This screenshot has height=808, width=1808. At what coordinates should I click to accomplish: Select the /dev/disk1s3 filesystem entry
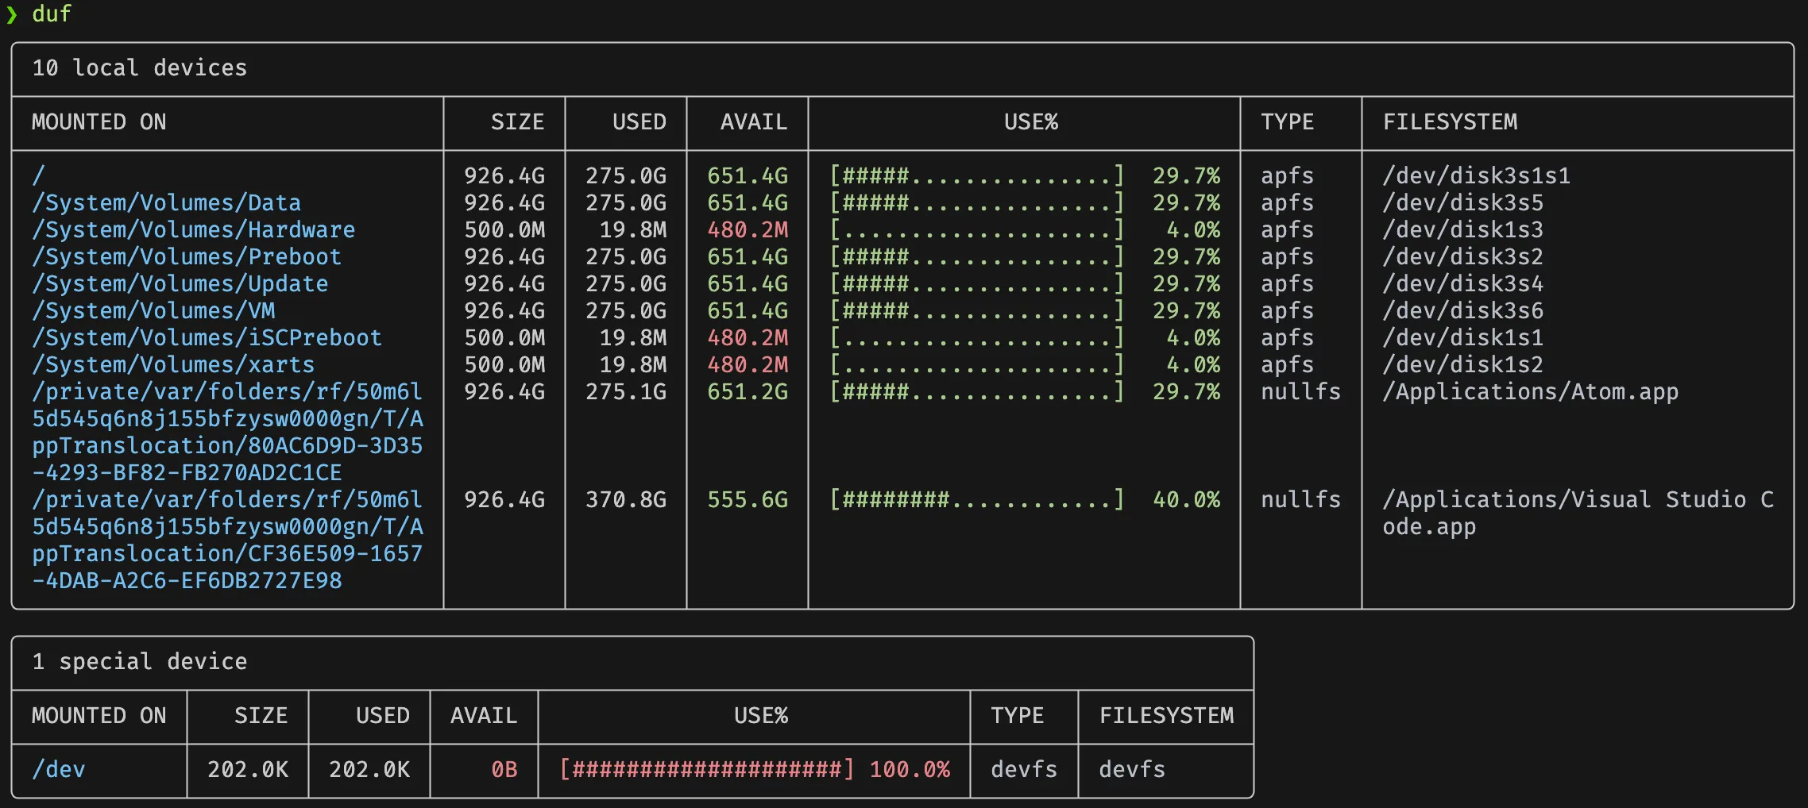[1462, 230]
